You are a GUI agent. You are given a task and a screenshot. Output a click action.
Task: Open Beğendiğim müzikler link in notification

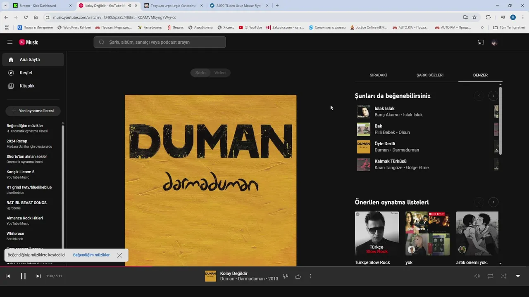pyautogui.click(x=91, y=255)
